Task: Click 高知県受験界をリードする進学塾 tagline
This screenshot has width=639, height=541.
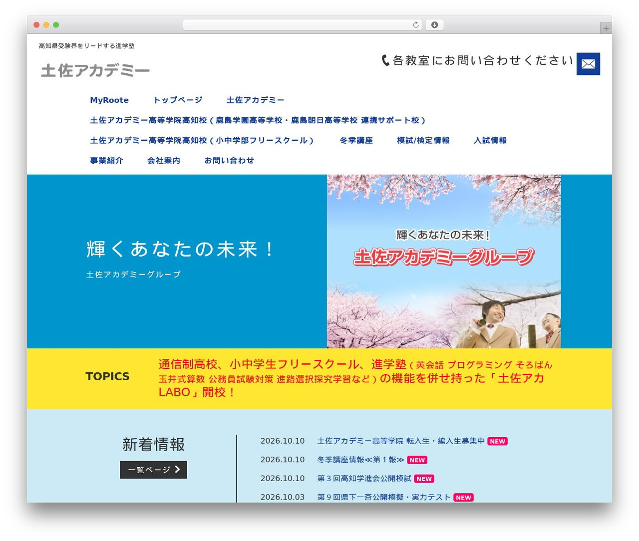Action: click(x=87, y=46)
